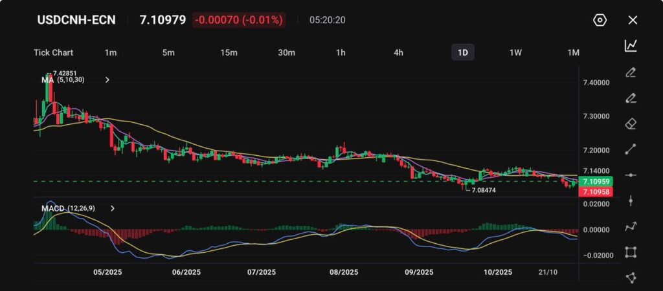Select the polyline zigzag arrow tool

631,226
